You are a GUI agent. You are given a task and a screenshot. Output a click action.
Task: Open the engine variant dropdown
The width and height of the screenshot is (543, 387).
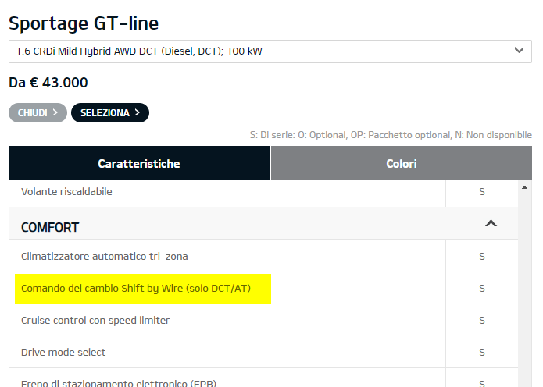270,51
